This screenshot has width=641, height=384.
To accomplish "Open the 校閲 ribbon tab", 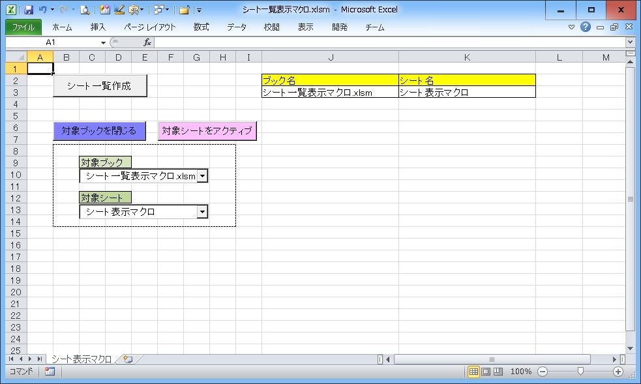I will pos(272,27).
